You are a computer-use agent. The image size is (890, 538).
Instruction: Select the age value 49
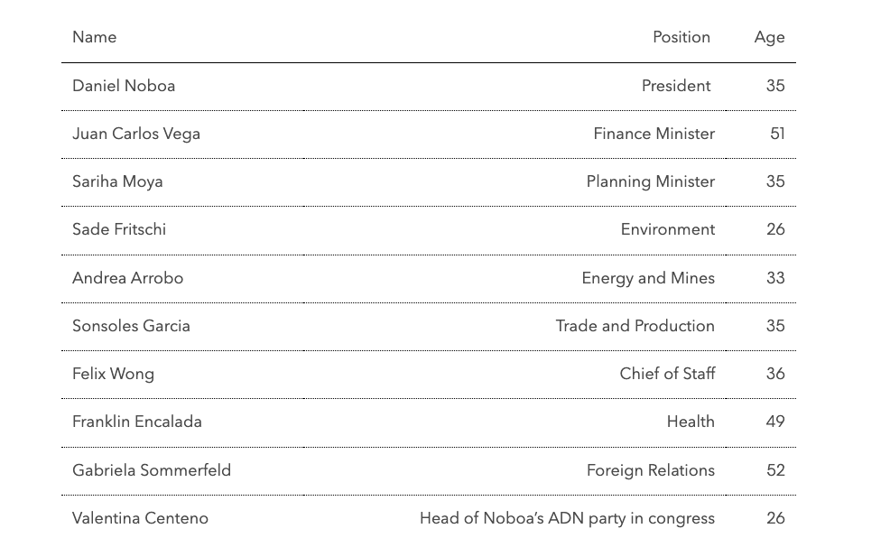pyautogui.click(x=775, y=422)
